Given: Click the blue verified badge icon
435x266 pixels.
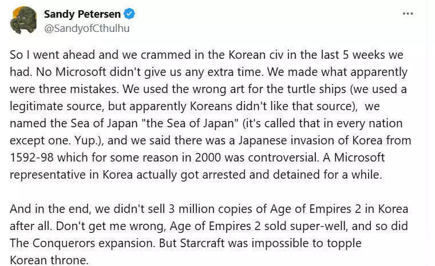Looking at the screenshot, I should [x=129, y=14].
